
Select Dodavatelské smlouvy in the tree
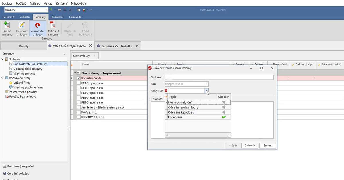pyautogui.click(x=28, y=69)
